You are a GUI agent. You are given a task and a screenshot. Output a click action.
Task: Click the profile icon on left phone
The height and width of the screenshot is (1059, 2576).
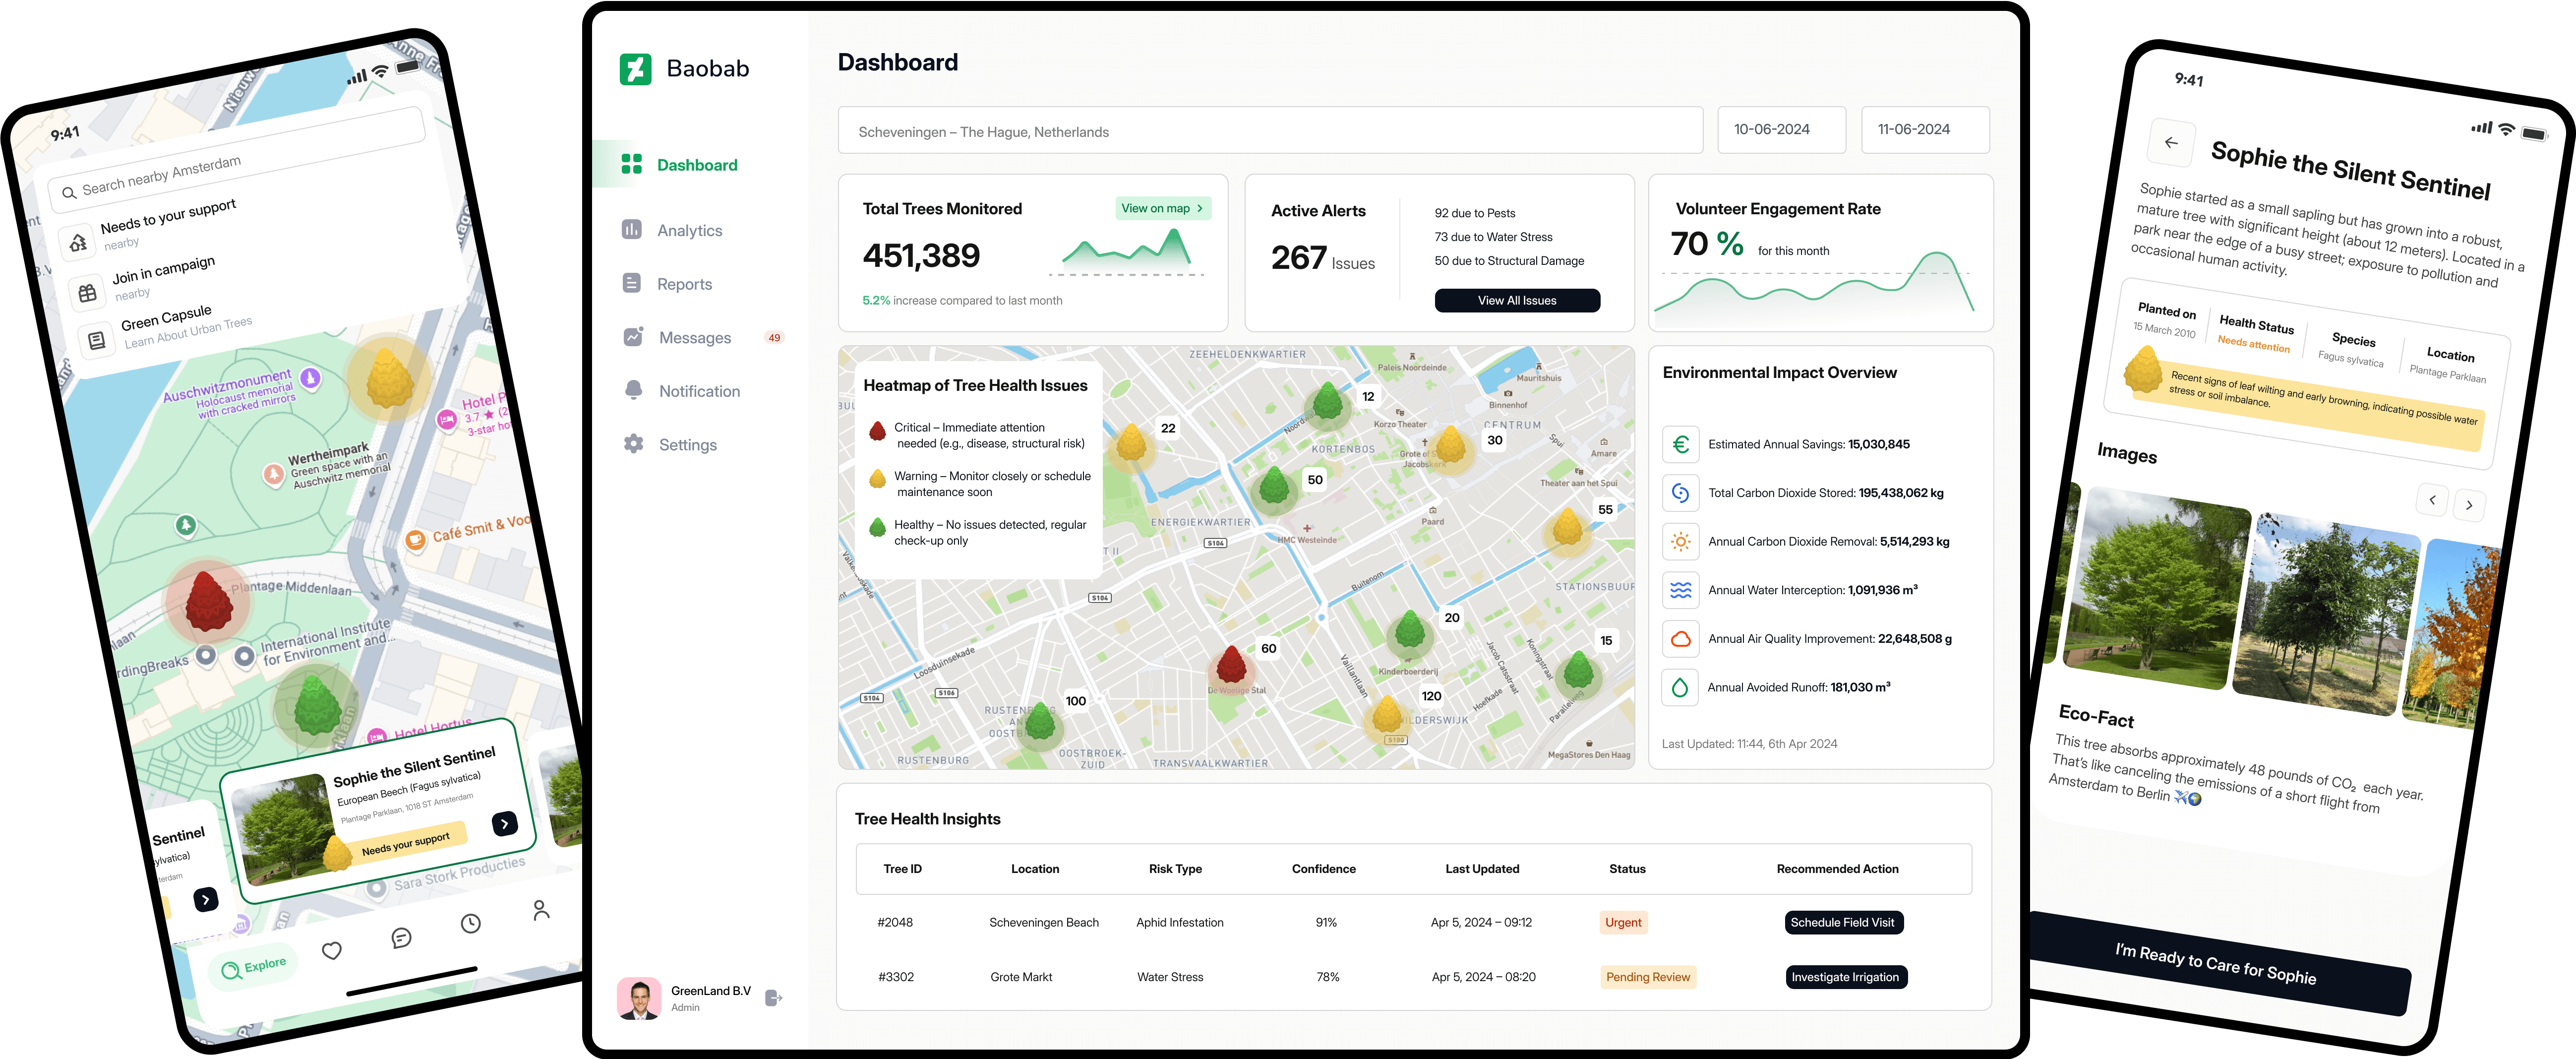click(x=540, y=910)
